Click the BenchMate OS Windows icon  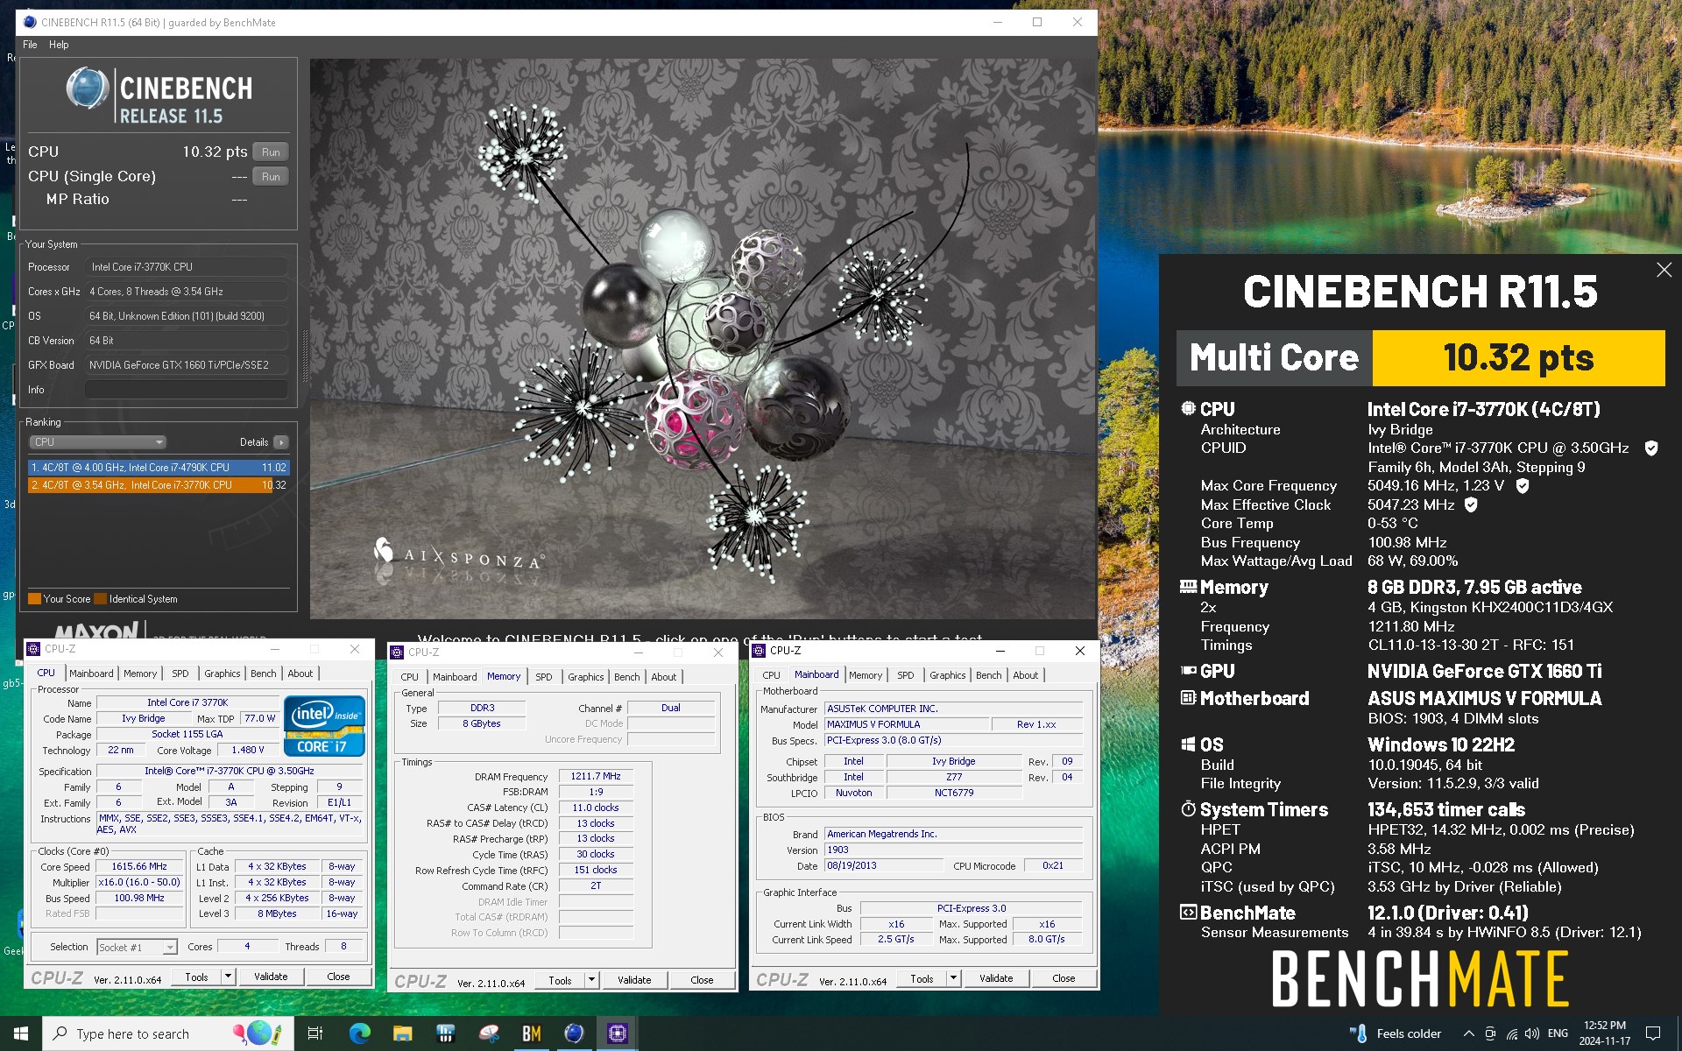point(1188,744)
